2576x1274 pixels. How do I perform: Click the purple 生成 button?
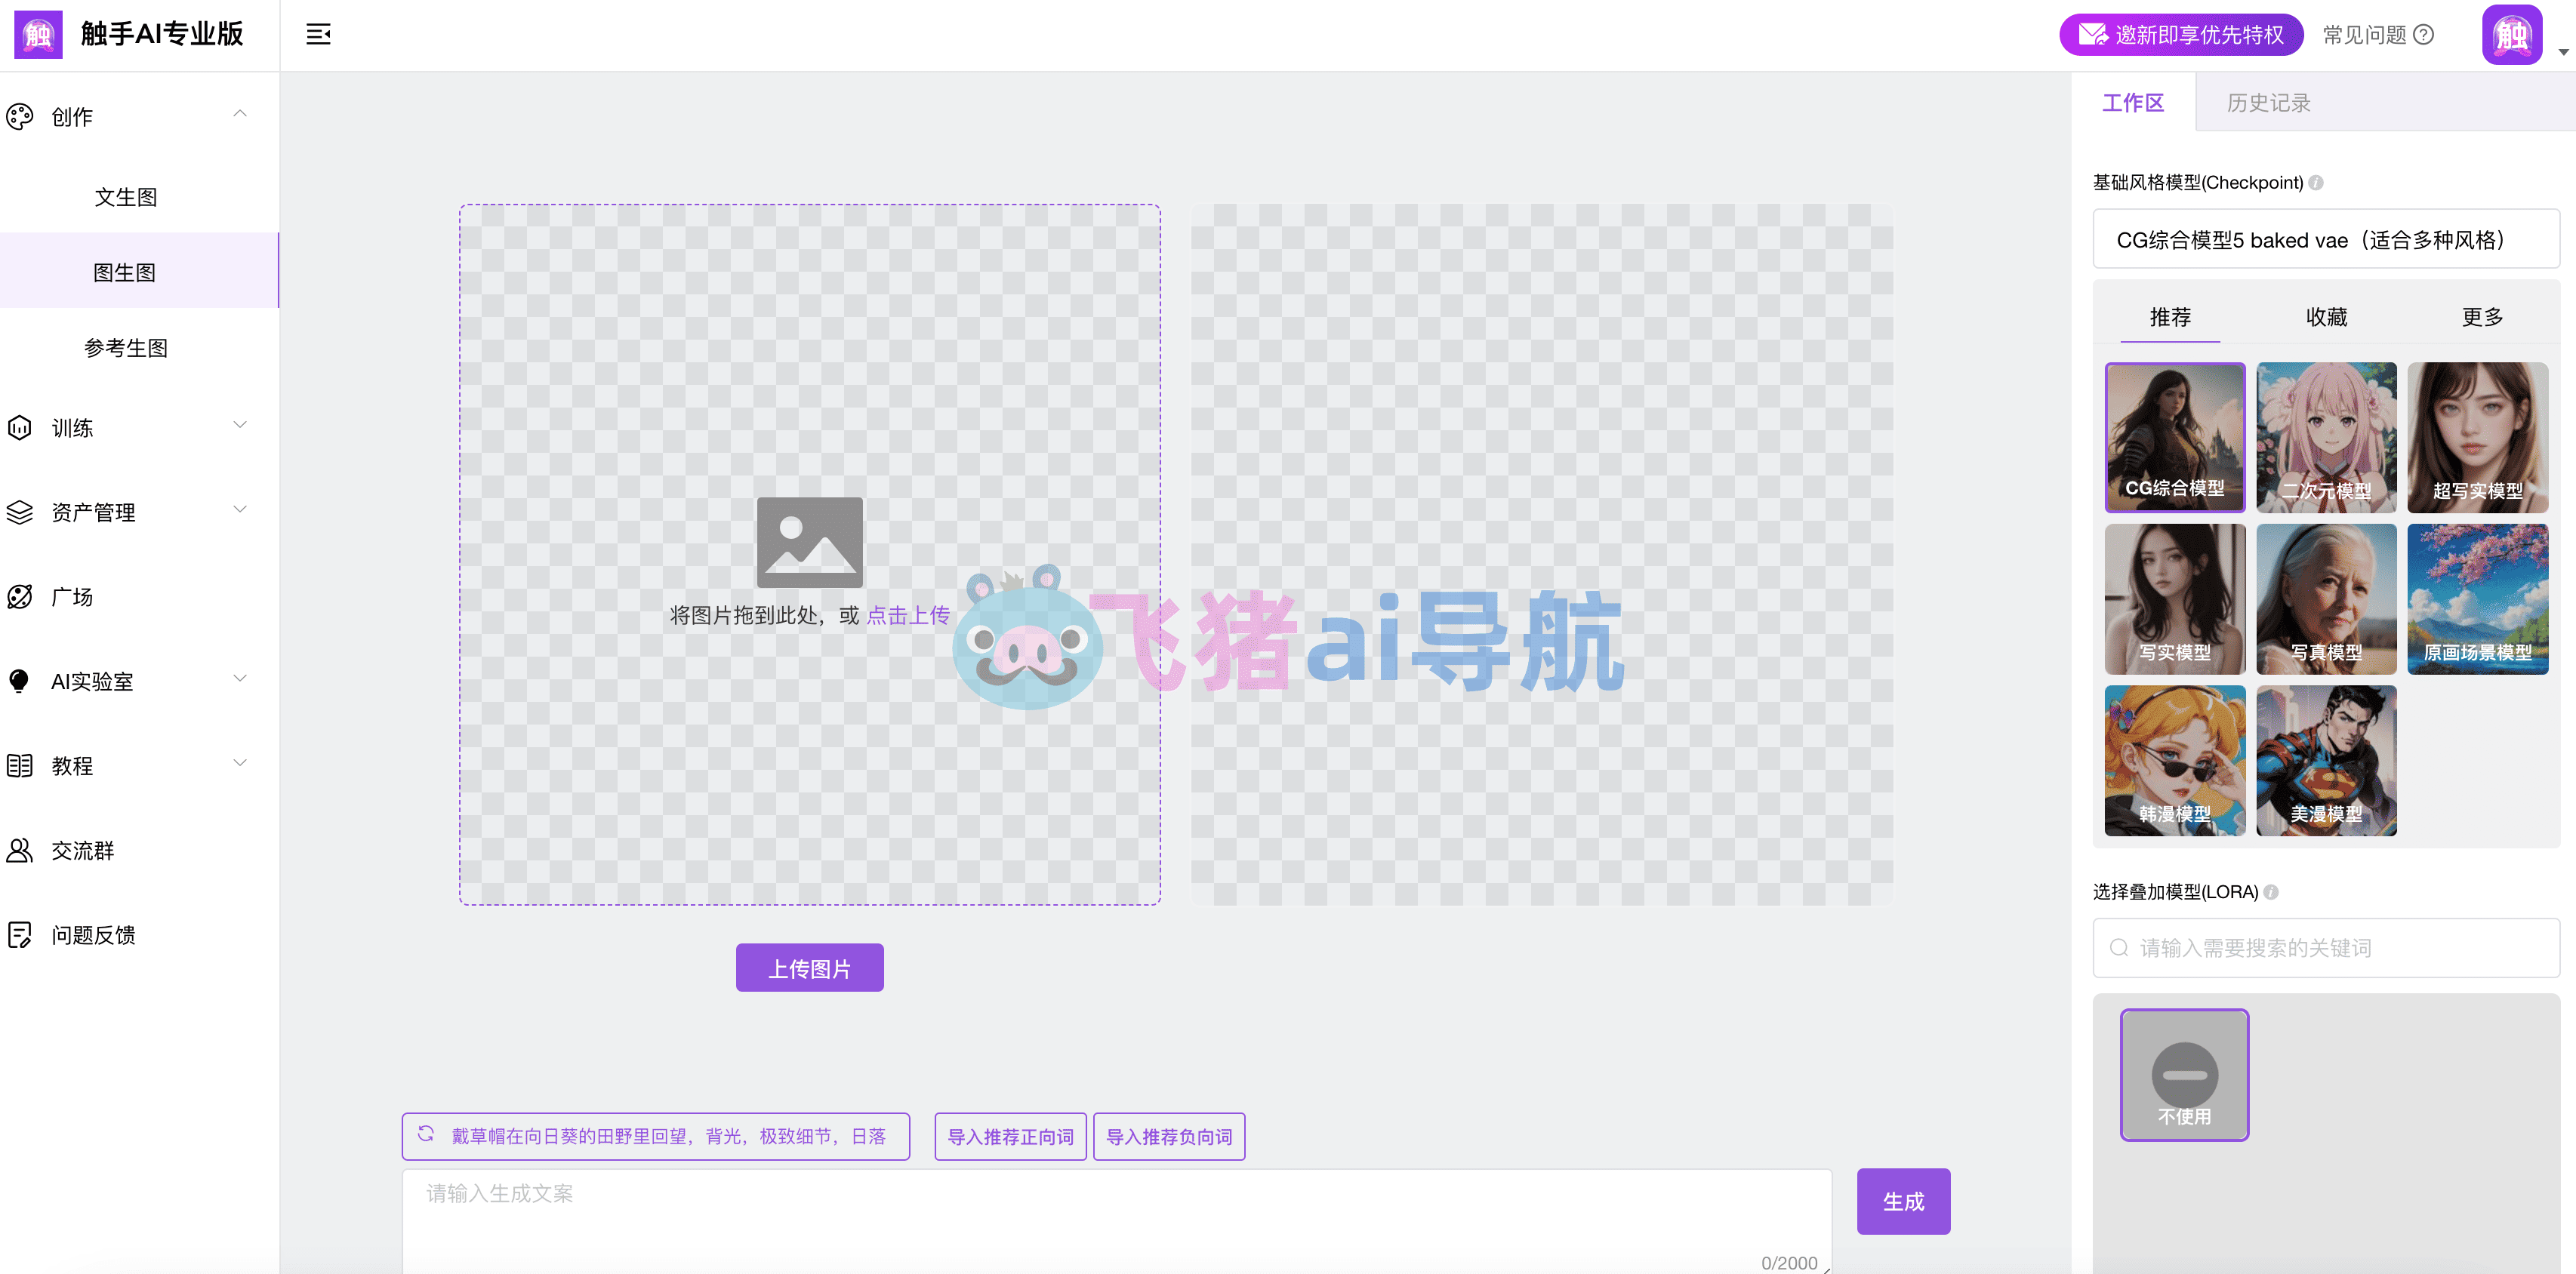pos(1904,1201)
